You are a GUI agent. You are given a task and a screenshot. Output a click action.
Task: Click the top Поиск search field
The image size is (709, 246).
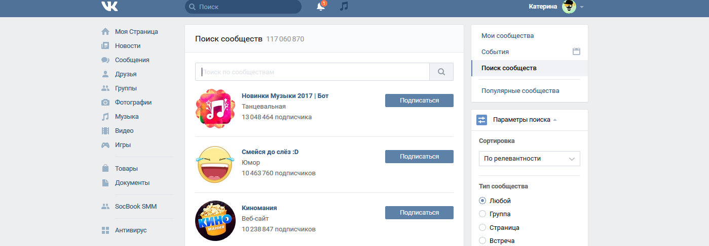point(243,7)
